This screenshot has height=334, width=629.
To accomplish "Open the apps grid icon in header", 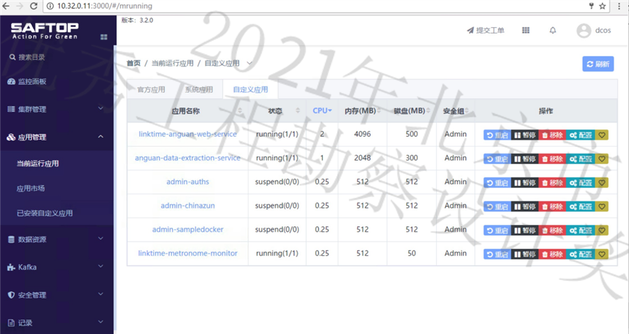I will pos(526,31).
